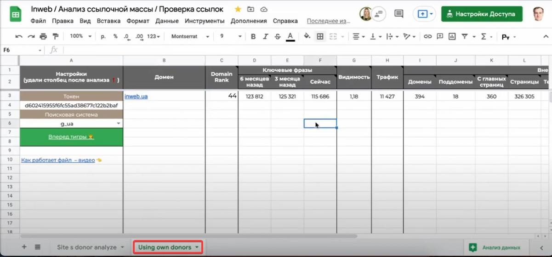
Task: Open text wrapping options
Action: [x=392, y=36]
